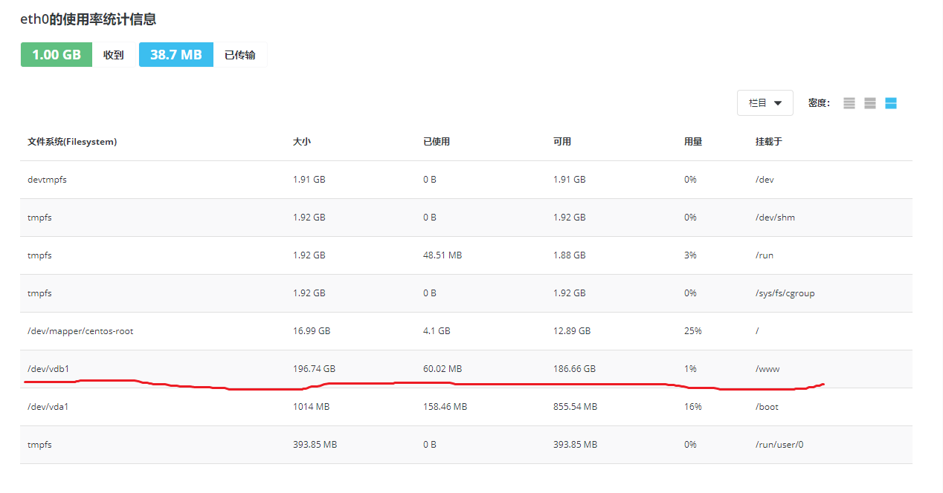The height and width of the screenshot is (493, 943).
Task: Sort by 文件系统(Filesystem) column header
Action: point(72,142)
